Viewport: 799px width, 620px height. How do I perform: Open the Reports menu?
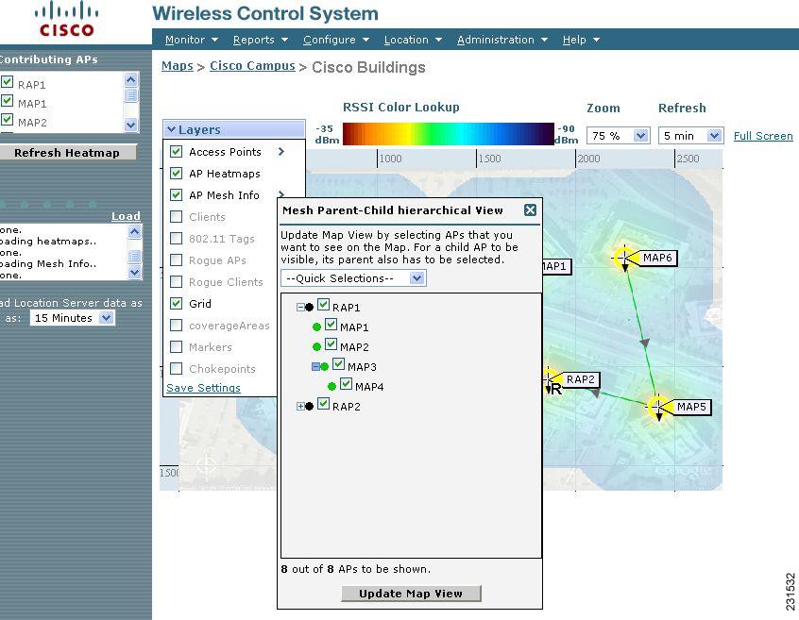[x=261, y=40]
